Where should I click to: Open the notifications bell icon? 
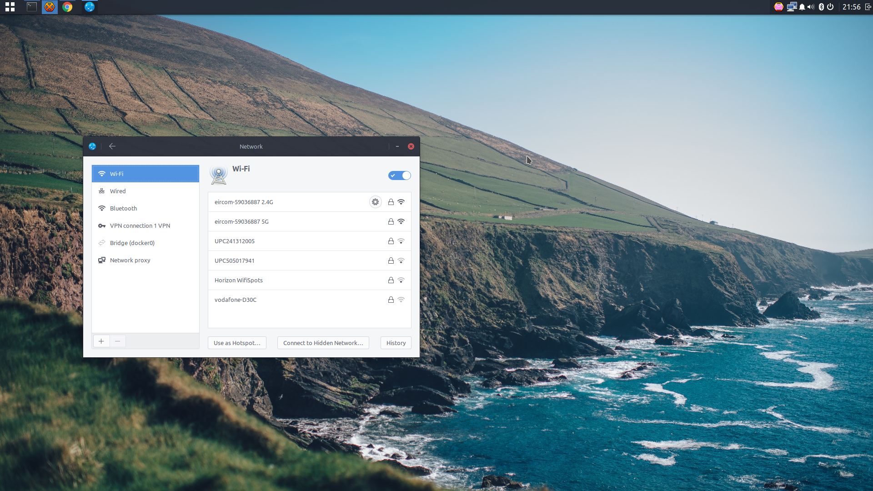tap(802, 7)
